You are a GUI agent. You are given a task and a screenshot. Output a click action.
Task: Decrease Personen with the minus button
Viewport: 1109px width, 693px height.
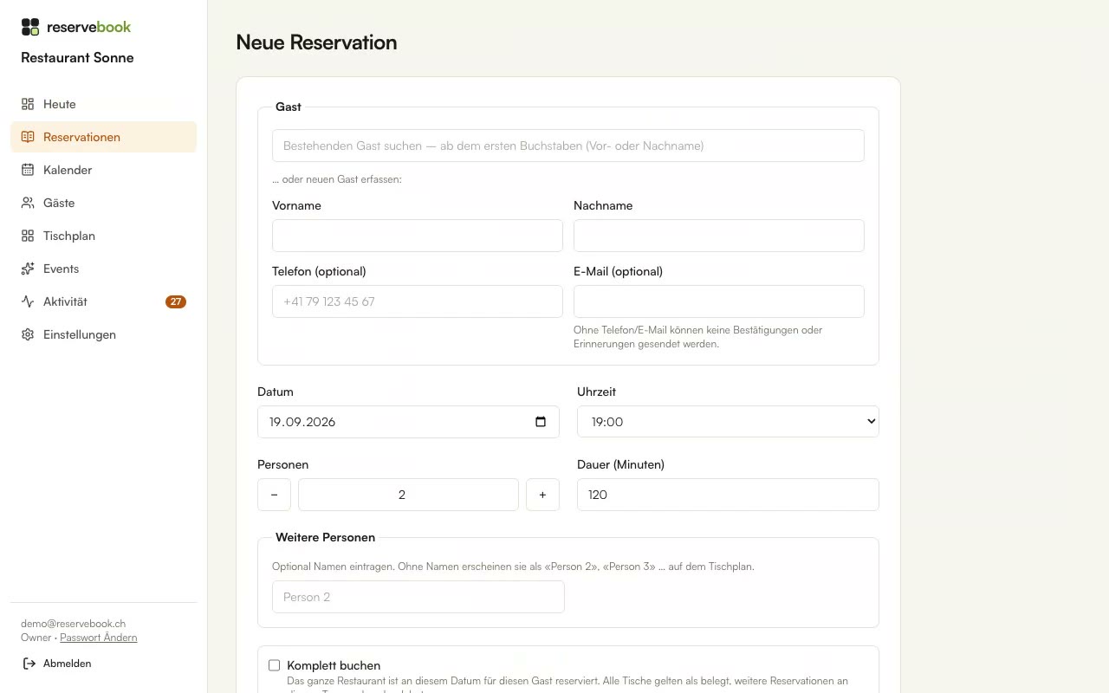click(274, 495)
